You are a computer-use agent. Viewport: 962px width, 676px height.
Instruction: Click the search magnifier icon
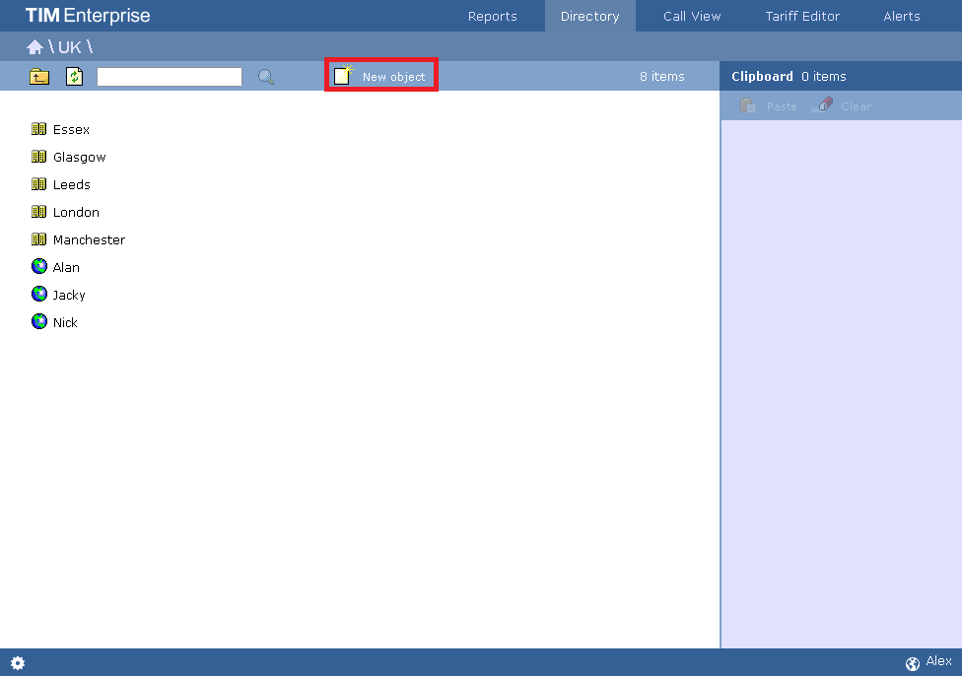[264, 76]
